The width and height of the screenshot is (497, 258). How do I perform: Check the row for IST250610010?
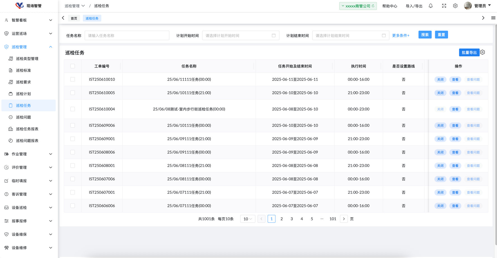pos(73,79)
